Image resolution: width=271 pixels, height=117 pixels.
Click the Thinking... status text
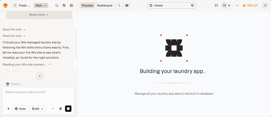point(17,84)
